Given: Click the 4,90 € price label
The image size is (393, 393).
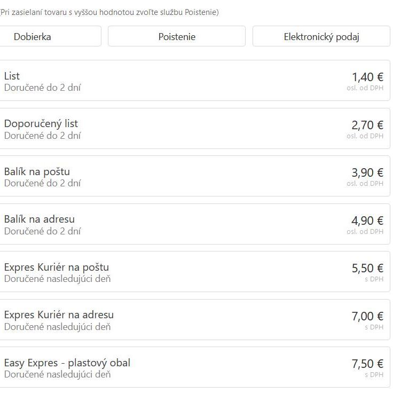Looking at the screenshot, I should tap(367, 221).
